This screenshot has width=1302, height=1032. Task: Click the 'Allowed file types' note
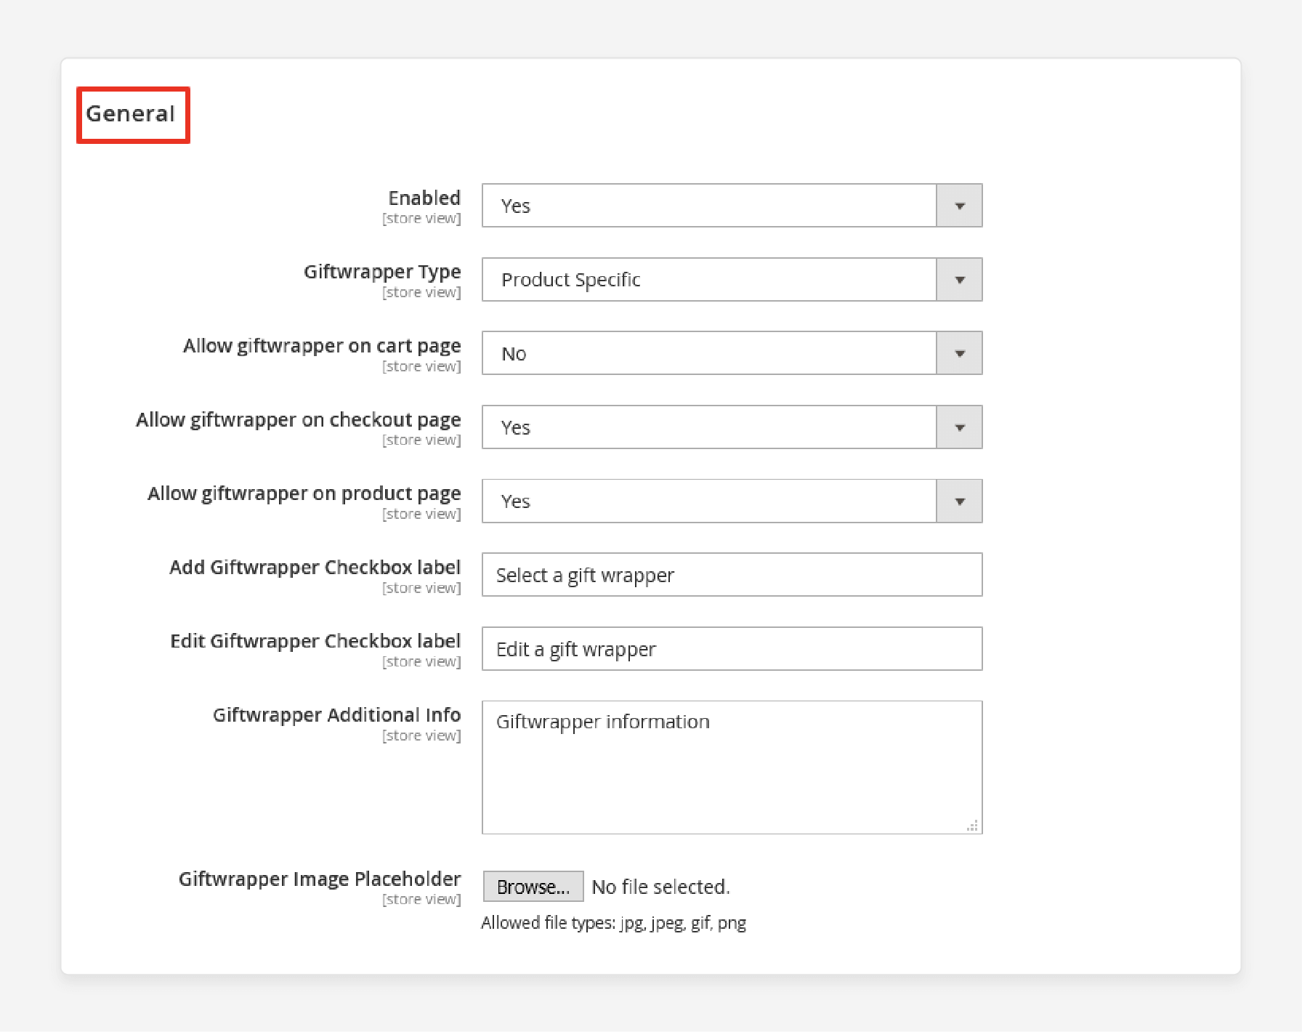(613, 923)
